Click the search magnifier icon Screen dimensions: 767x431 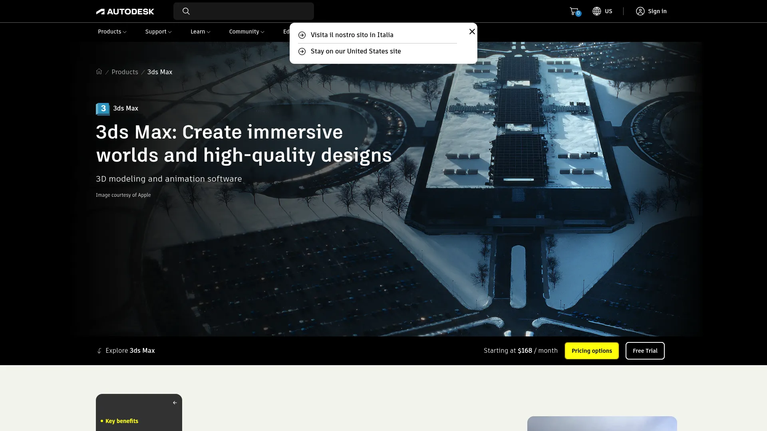click(x=186, y=11)
